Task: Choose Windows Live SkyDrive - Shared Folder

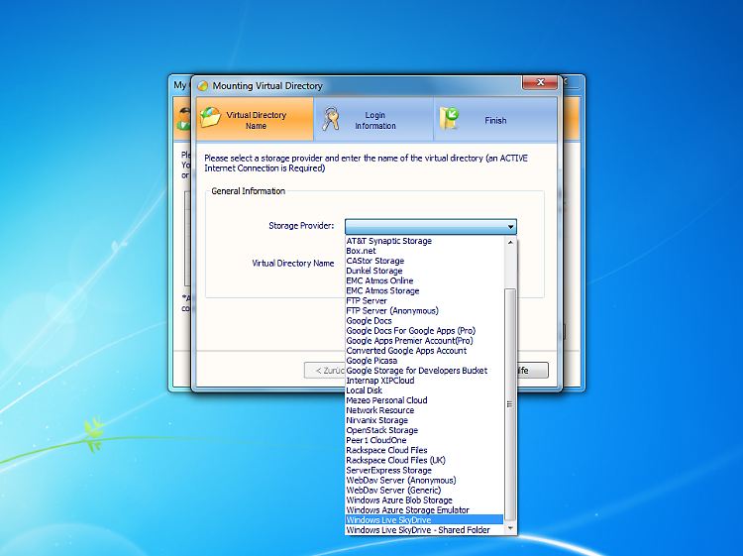Action: (418, 530)
